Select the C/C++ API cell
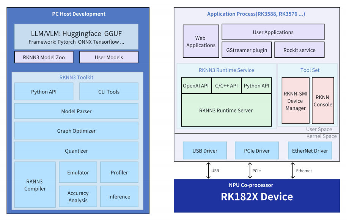This screenshot has width=360, height=220. (x=226, y=85)
